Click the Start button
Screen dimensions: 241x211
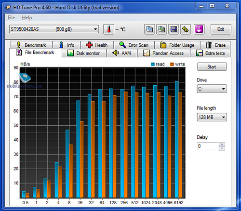pyautogui.click(x=212, y=66)
